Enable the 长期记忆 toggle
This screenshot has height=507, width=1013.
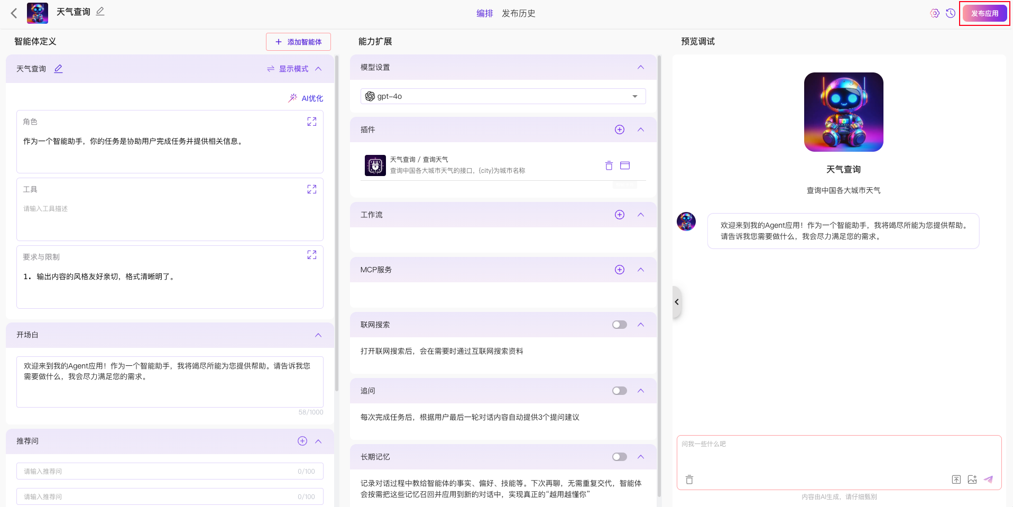(x=620, y=457)
